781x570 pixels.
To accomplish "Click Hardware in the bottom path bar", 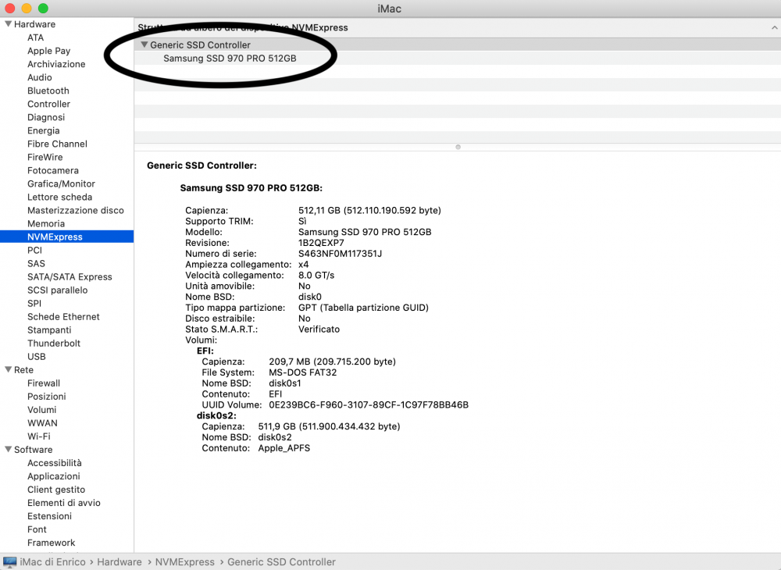I will [x=119, y=562].
